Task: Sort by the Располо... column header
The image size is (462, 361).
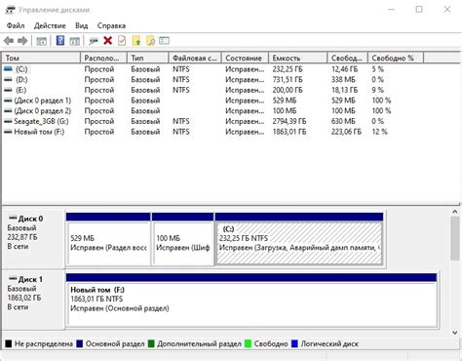Action: click(x=103, y=58)
